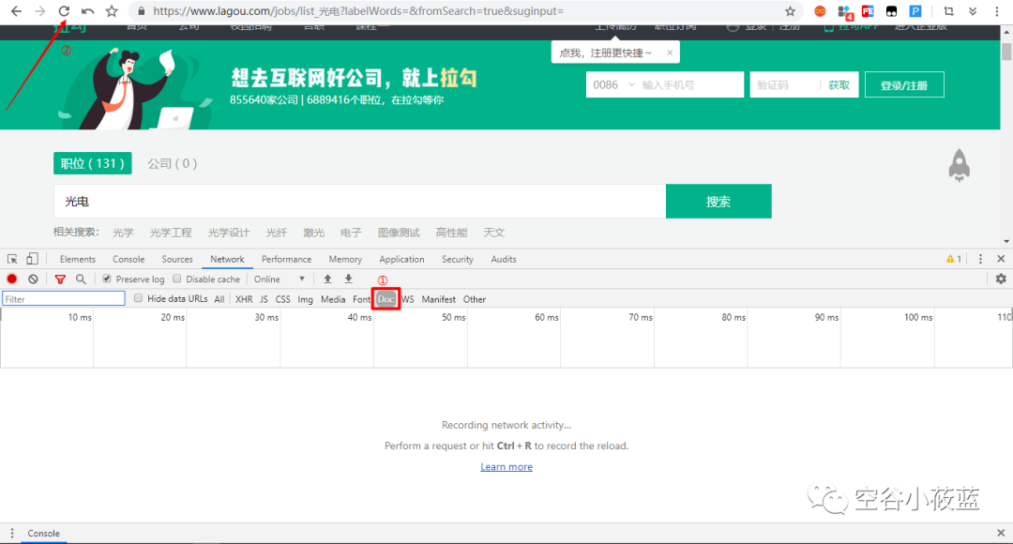This screenshot has height=544, width=1013.
Task: Click the orange infinity extension icon
Action: point(820,11)
